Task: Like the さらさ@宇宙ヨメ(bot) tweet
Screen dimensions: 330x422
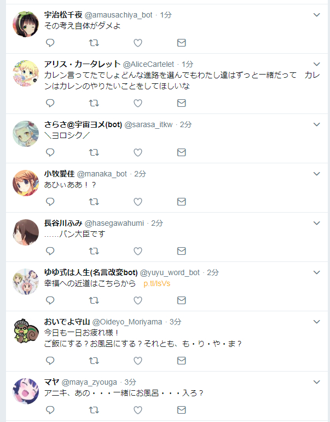Action: coord(138,152)
